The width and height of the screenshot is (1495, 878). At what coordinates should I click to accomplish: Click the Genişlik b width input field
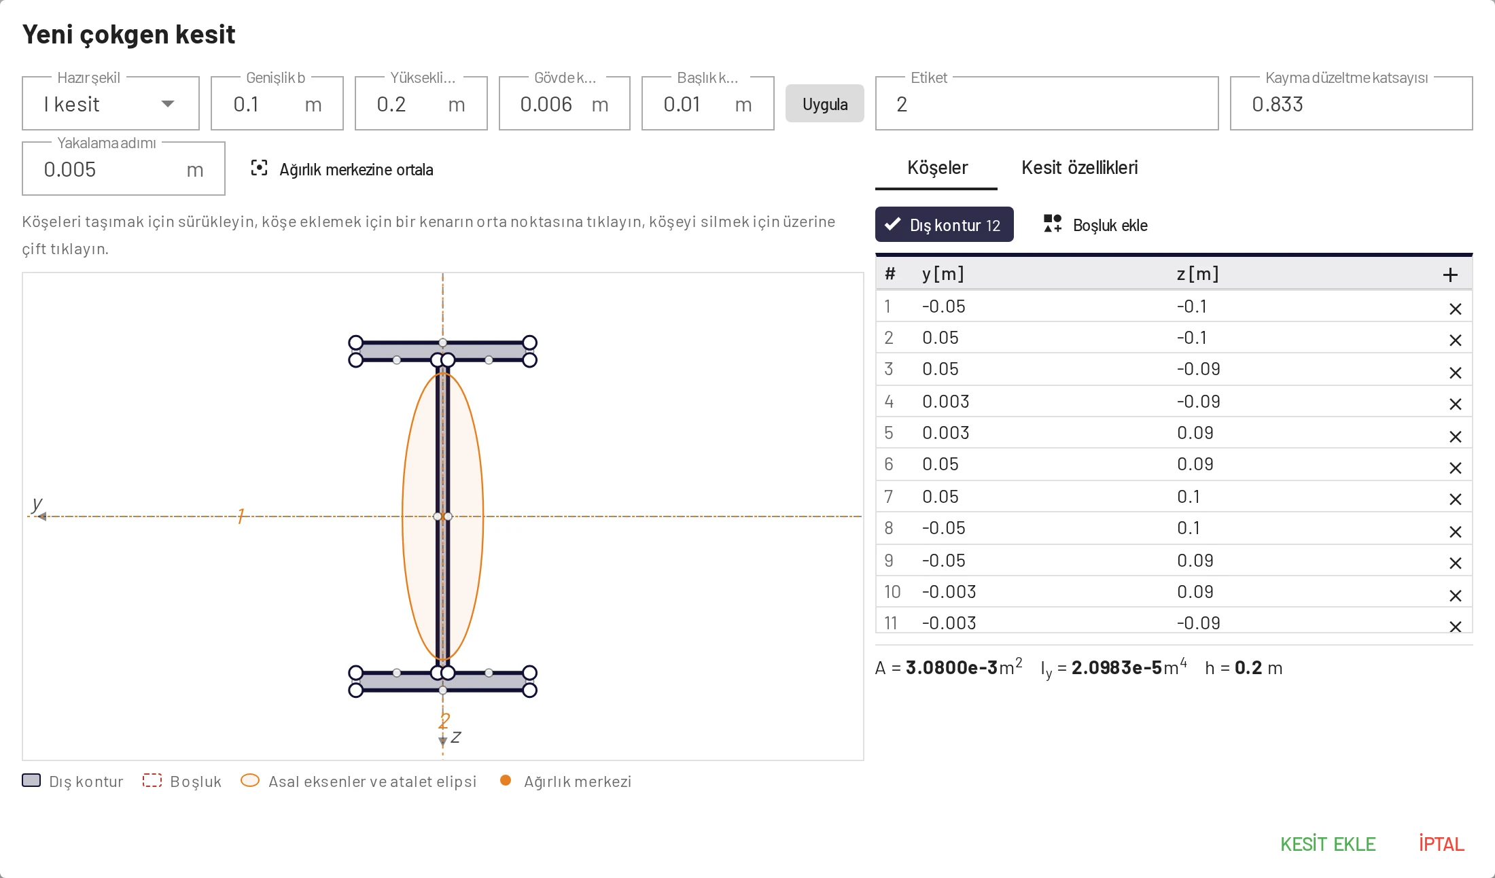(277, 104)
